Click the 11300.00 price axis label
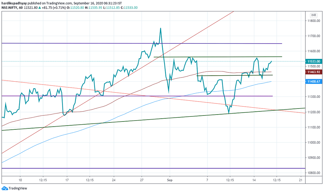Screen dimensions: 324x193 coord(314,97)
